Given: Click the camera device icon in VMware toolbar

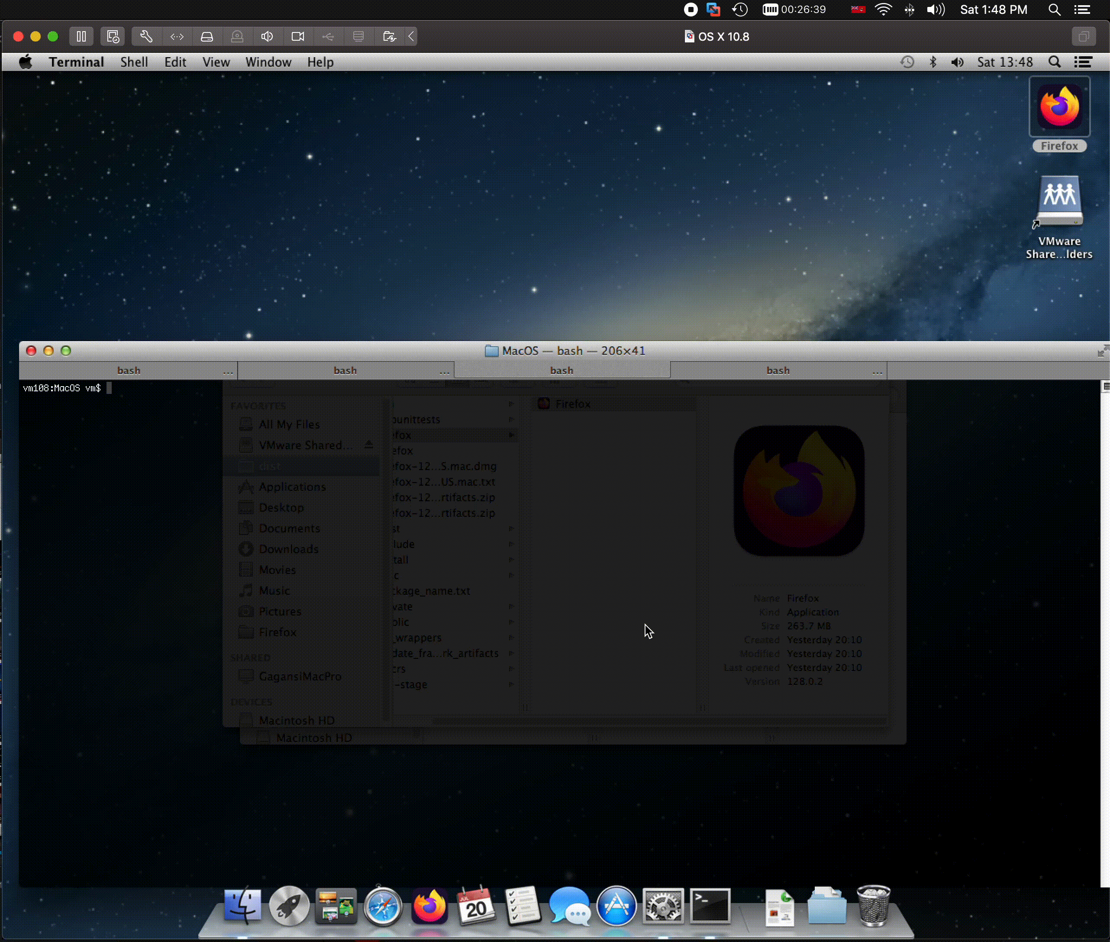Looking at the screenshot, I should [298, 36].
